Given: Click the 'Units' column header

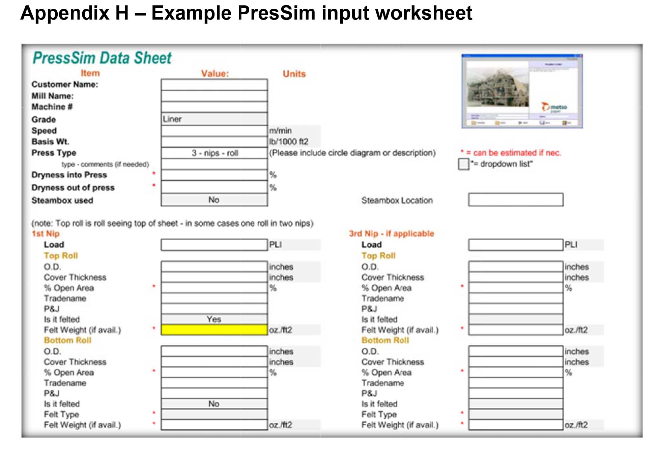Looking at the screenshot, I should click(x=294, y=74).
